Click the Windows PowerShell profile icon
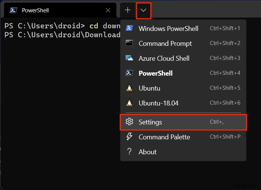The width and height of the screenshot is (261, 190). (x=129, y=28)
